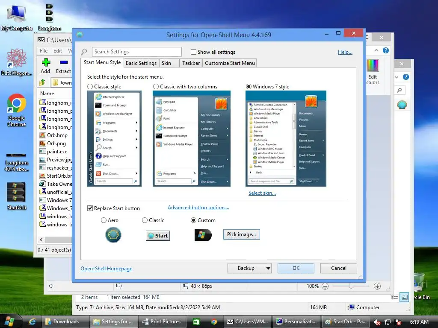Select Start Menu Style tab
Image resolution: width=438 pixels, height=328 pixels.
(x=102, y=62)
